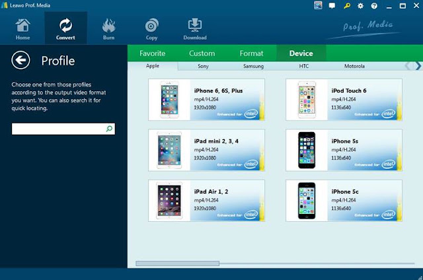Open the Copy module
423x280 pixels.
tap(151, 29)
